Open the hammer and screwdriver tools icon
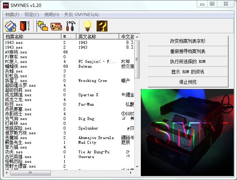The width and height of the screenshot is (237, 180). tap(70, 26)
